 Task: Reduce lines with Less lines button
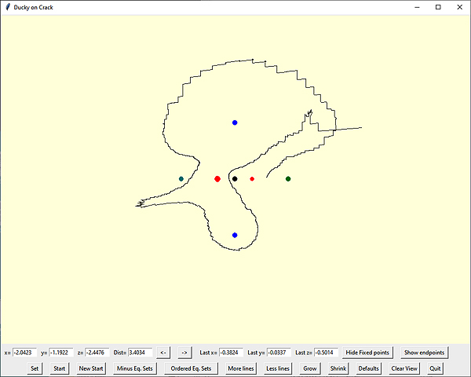(x=278, y=368)
